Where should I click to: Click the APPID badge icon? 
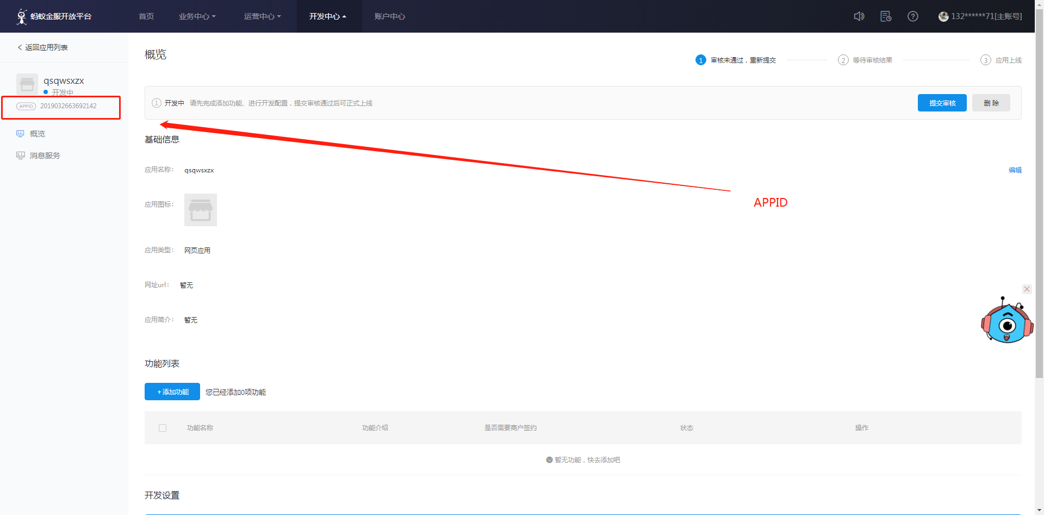(x=26, y=106)
